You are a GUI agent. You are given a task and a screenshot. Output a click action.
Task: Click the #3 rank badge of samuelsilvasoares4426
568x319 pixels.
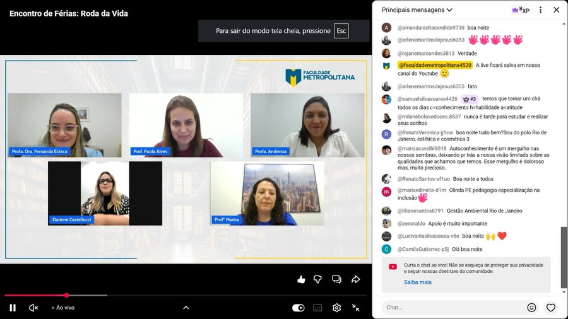(x=470, y=99)
